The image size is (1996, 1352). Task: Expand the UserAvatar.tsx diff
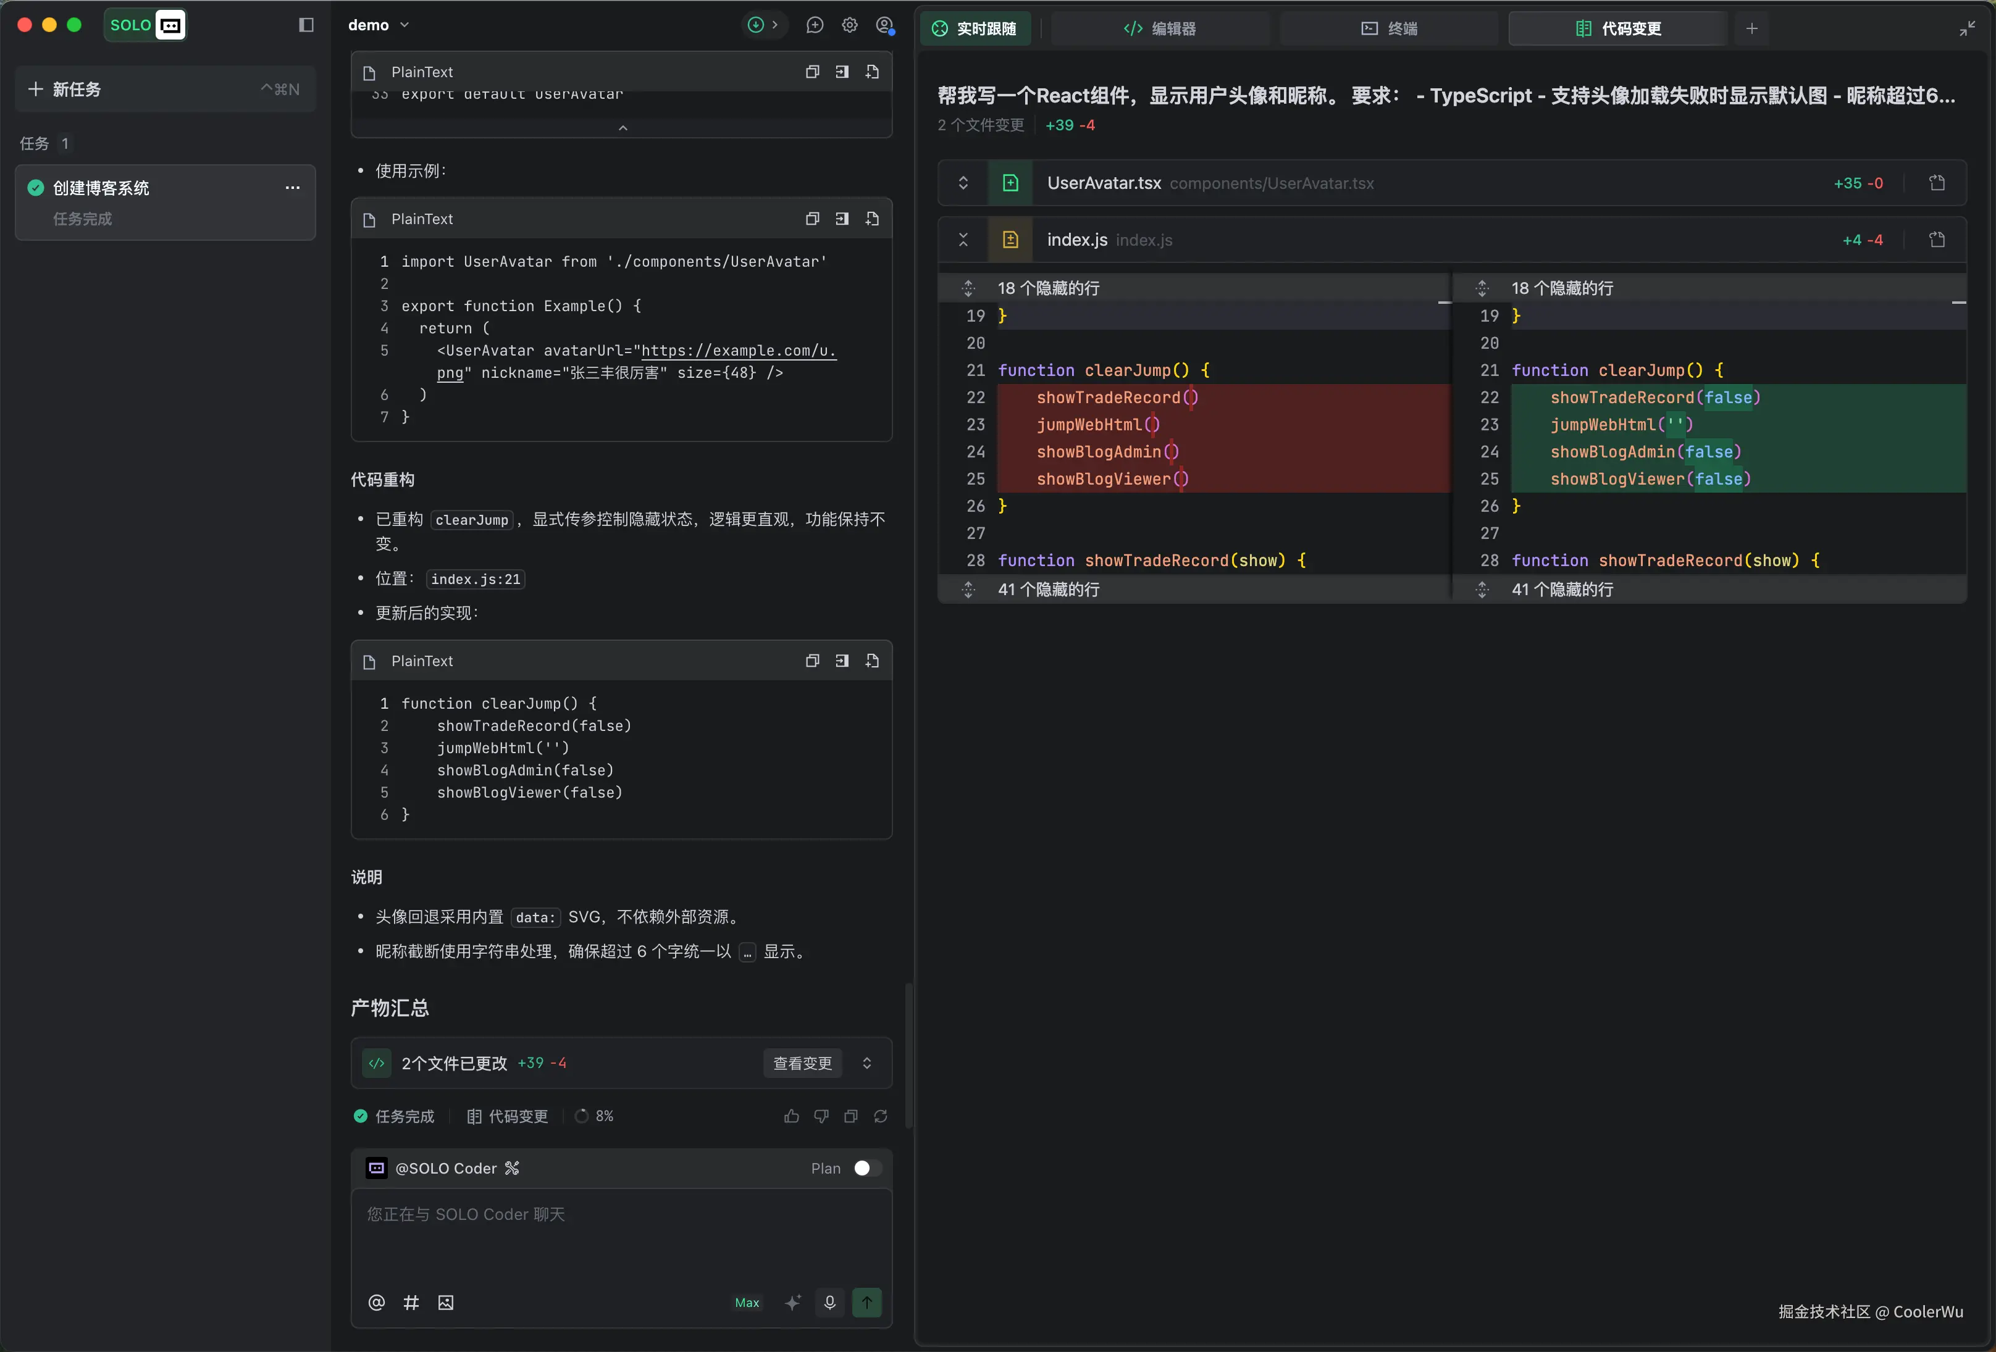coord(963,183)
